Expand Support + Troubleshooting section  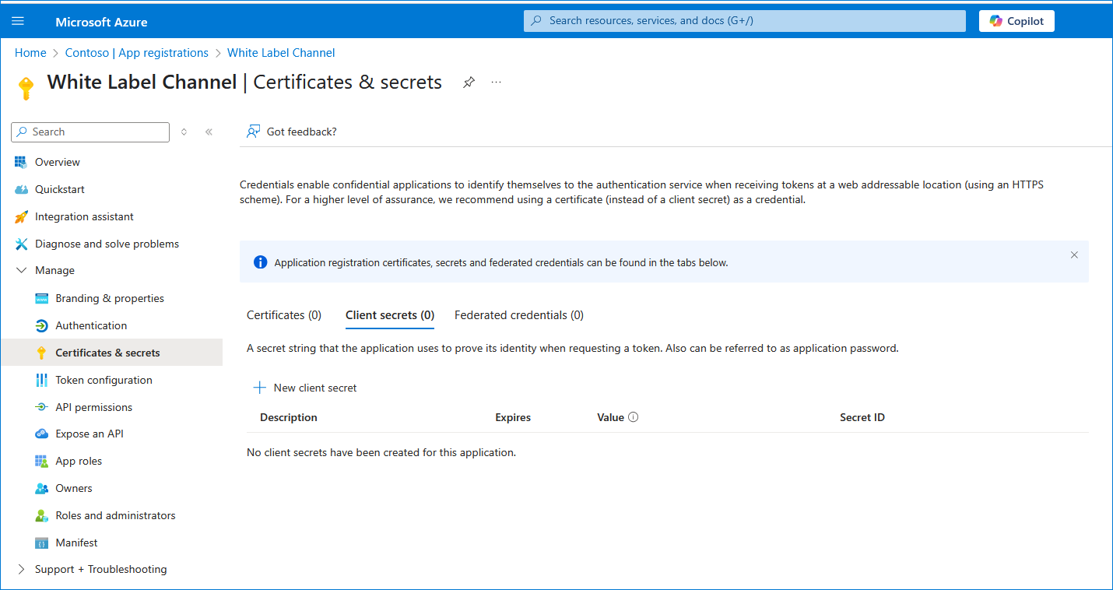pos(21,570)
